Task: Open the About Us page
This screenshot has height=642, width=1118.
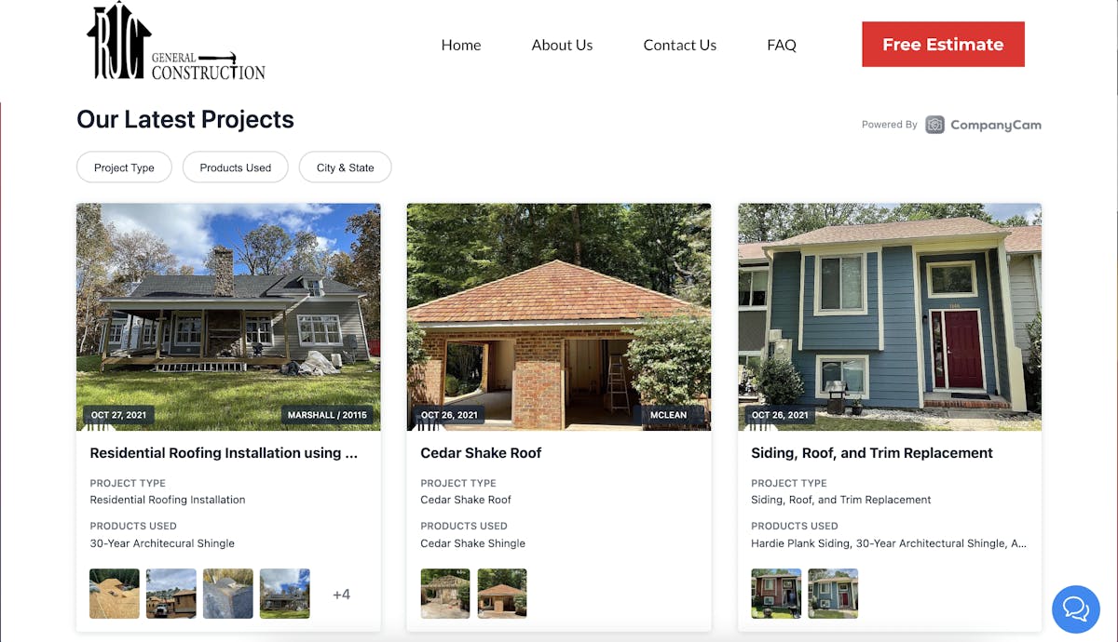Action: (562, 45)
